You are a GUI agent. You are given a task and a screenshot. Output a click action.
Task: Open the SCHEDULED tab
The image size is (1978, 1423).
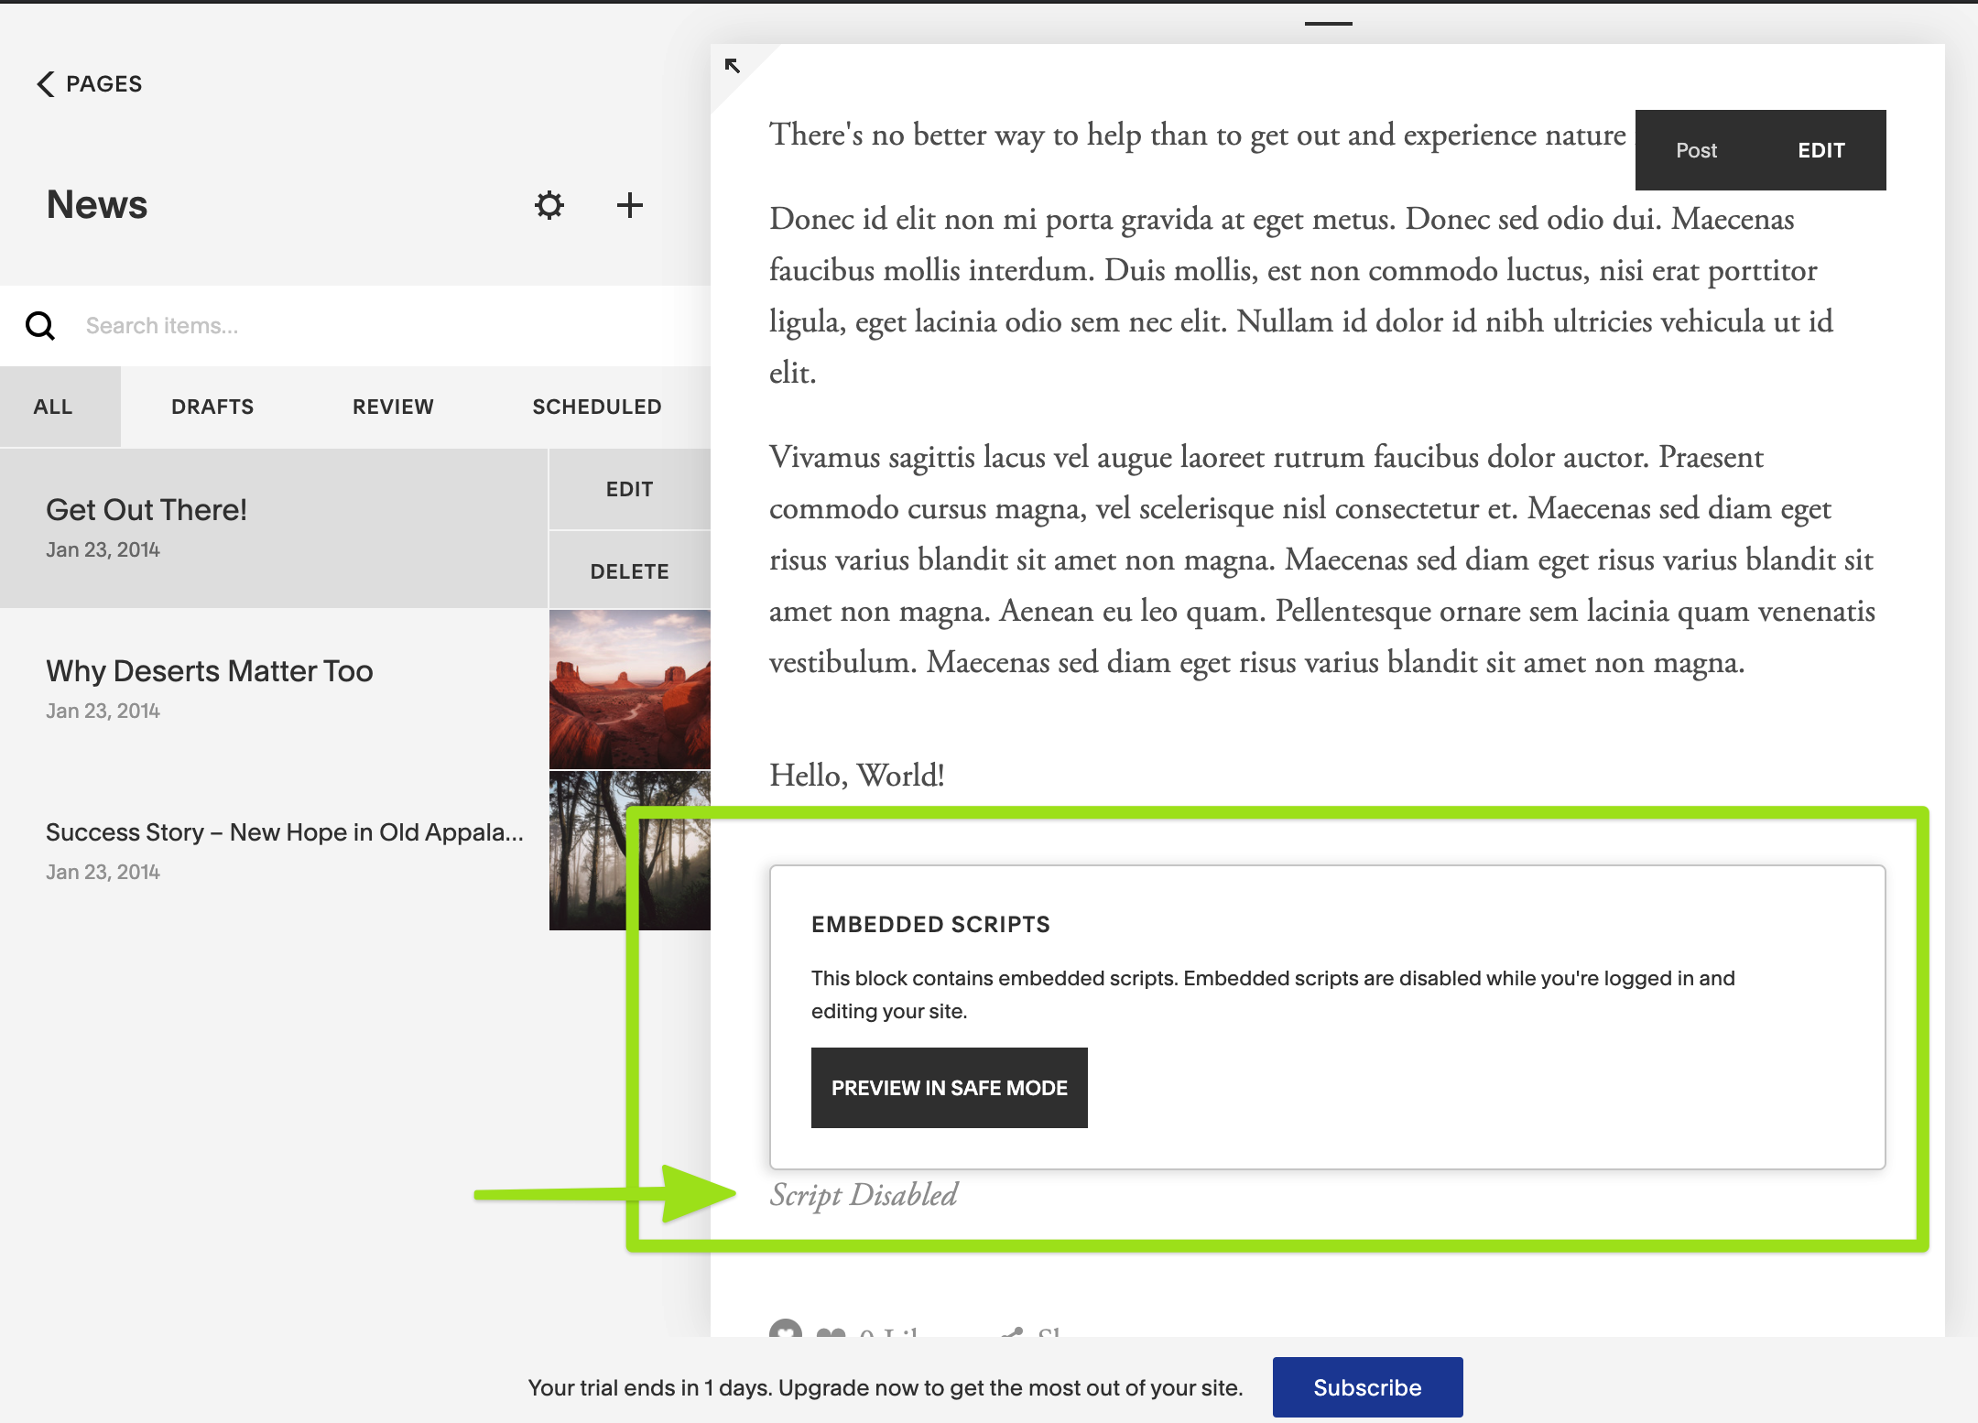pyautogui.click(x=597, y=407)
